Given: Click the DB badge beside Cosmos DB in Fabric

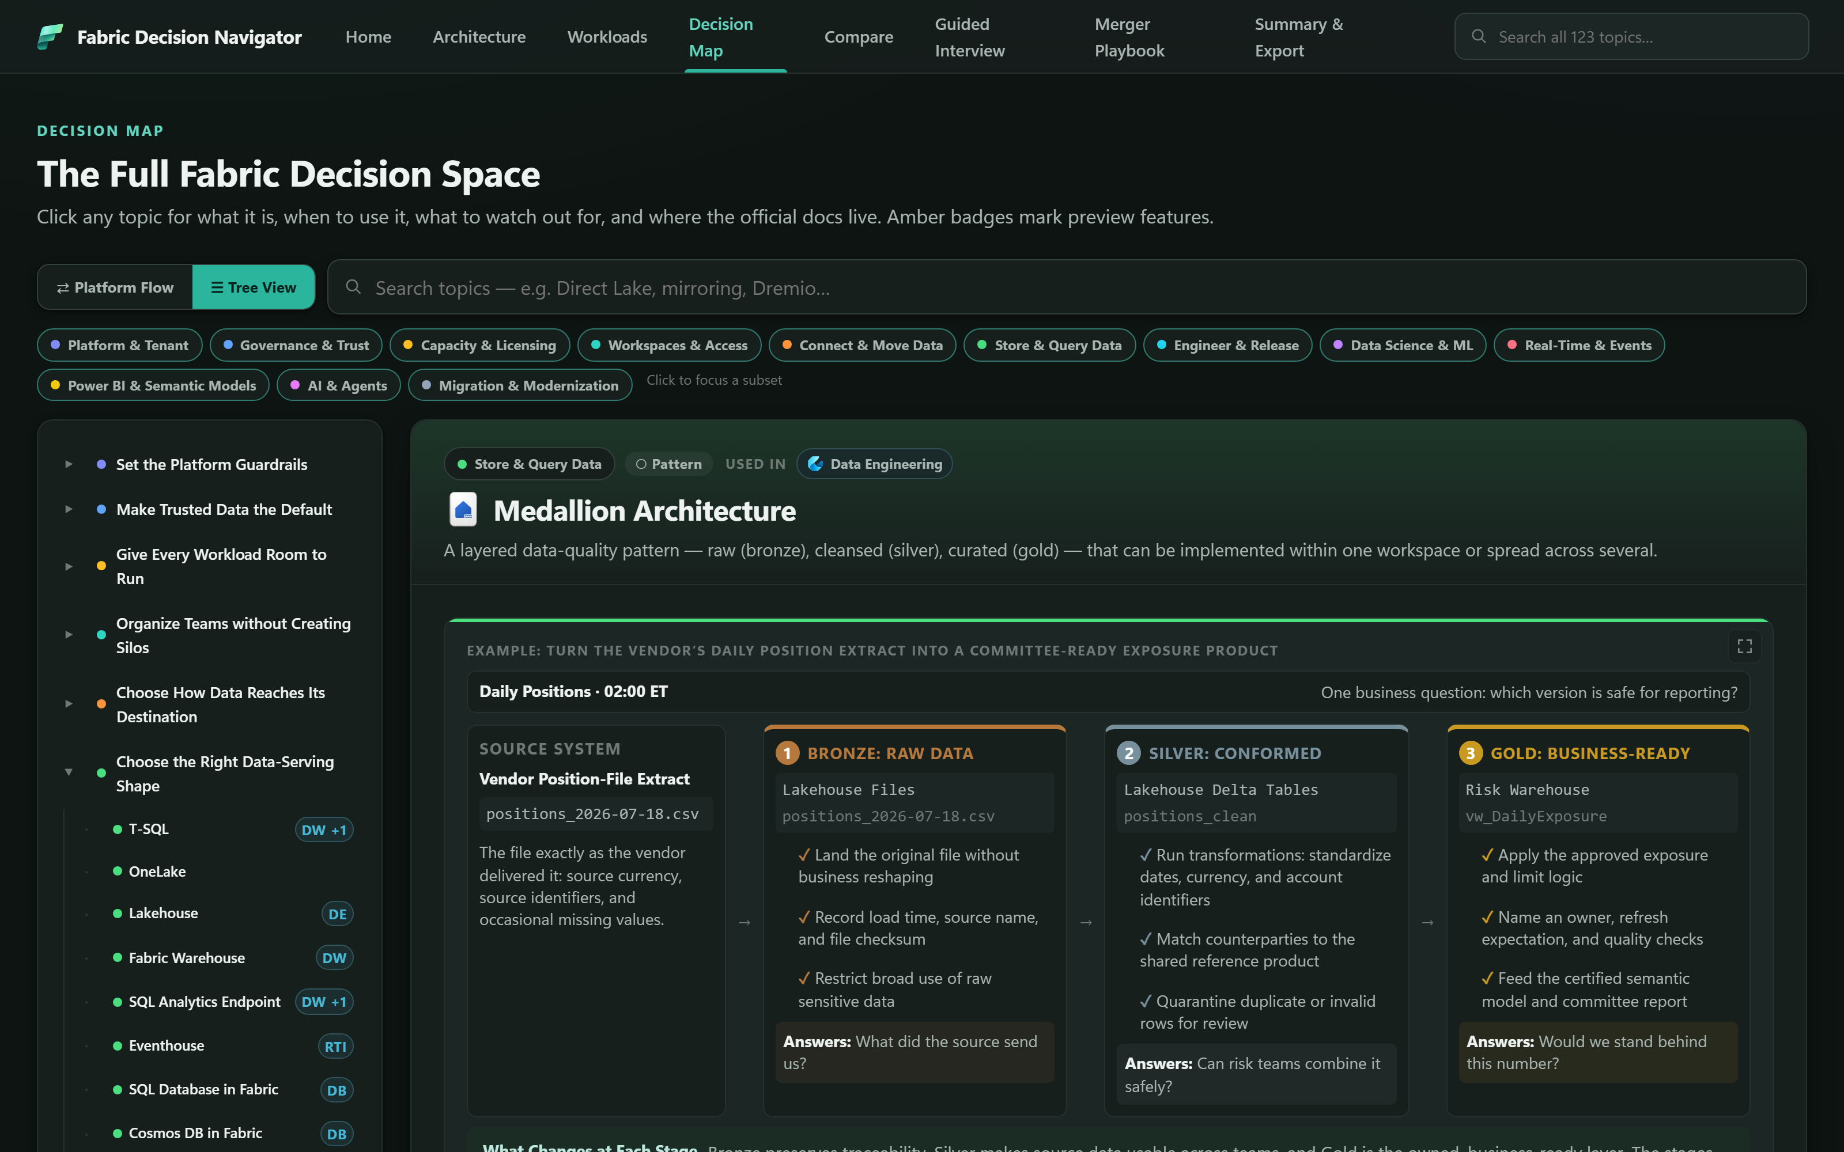Looking at the screenshot, I should pyautogui.click(x=336, y=1134).
